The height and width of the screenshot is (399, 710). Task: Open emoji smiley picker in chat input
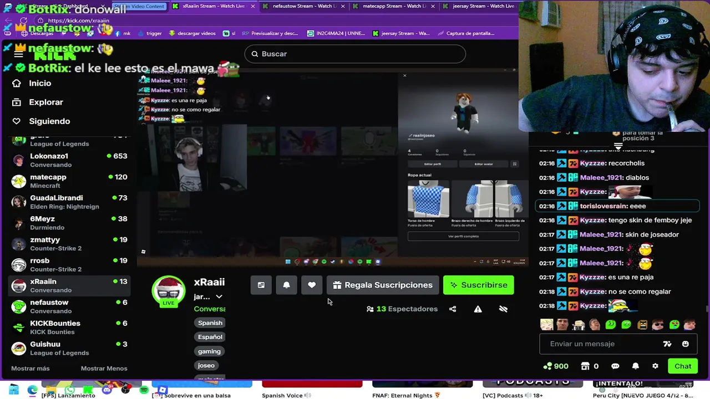685,344
